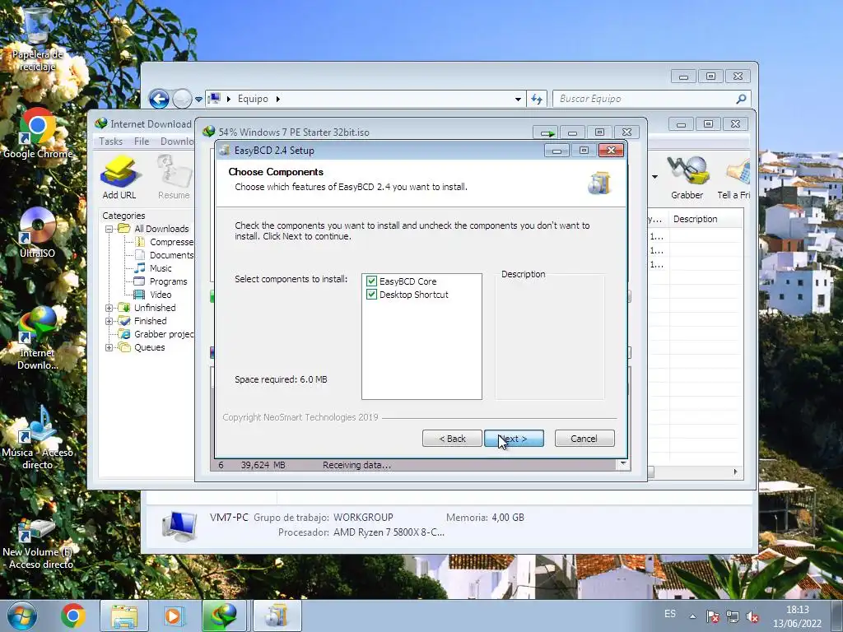843x632 pixels.
Task: Click the refresh icon in the Equipo window
Action: (x=537, y=99)
